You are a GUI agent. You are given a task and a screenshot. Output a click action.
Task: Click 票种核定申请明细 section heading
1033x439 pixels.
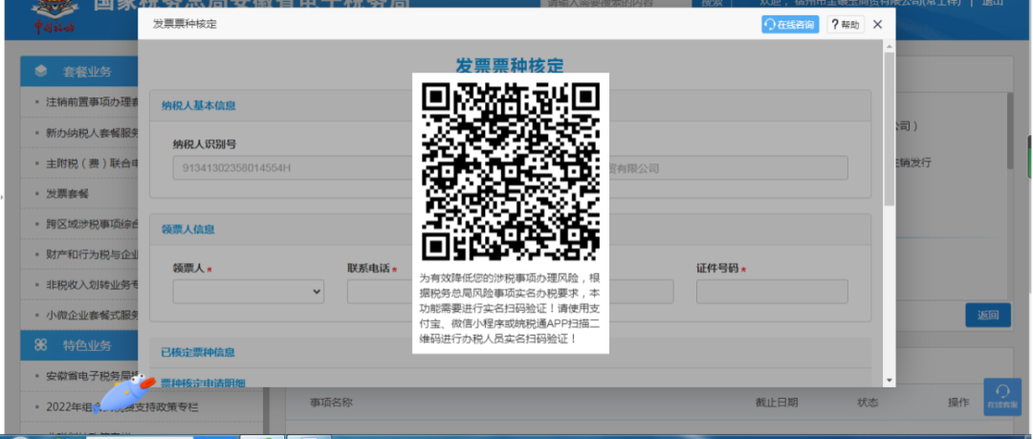204,383
